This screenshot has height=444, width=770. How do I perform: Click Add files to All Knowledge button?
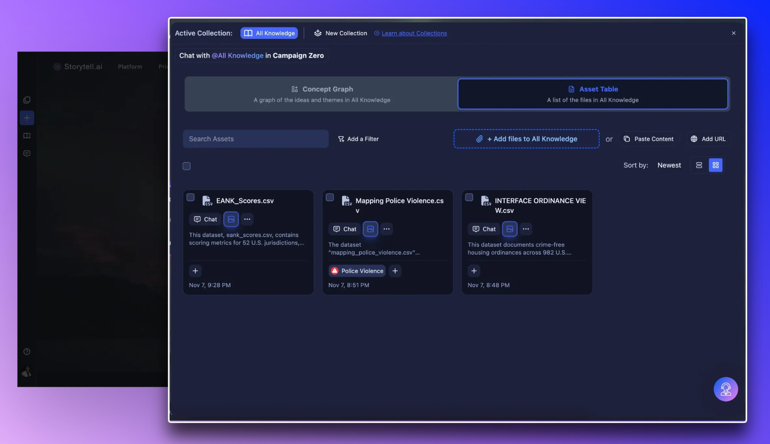pyautogui.click(x=526, y=139)
